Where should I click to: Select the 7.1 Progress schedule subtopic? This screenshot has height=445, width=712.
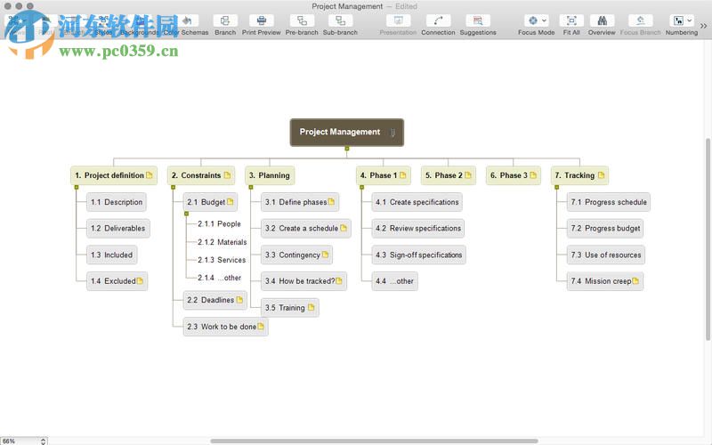(x=609, y=202)
